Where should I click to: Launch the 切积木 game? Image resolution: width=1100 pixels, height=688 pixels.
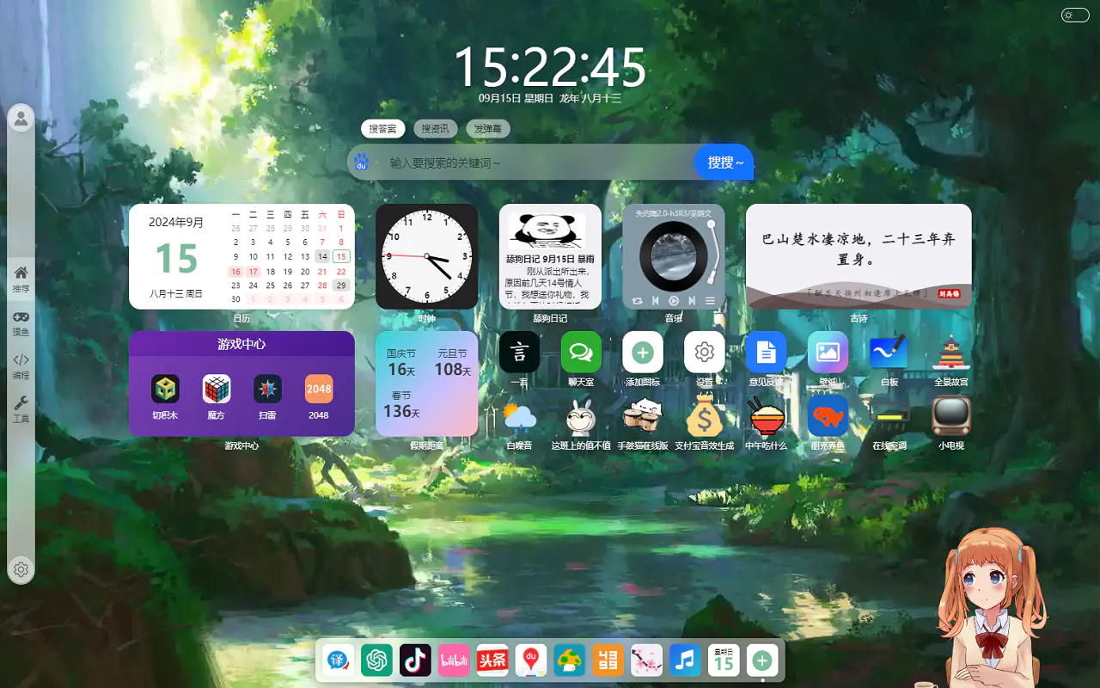coord(165,389)
